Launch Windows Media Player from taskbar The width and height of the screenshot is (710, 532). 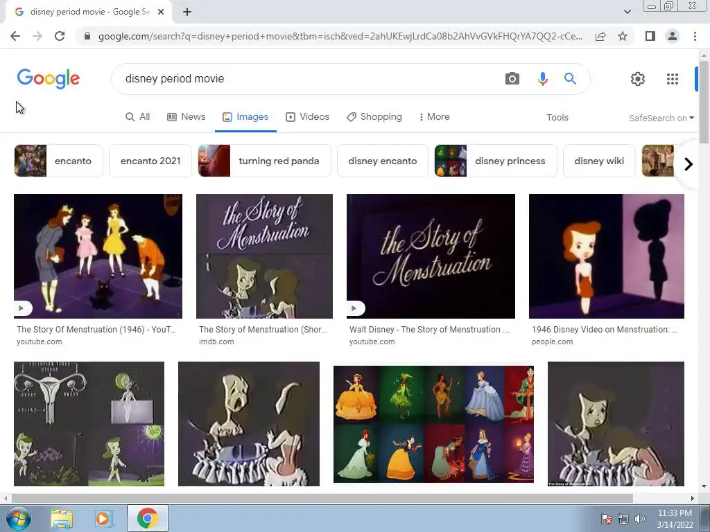tap(103, 518)
